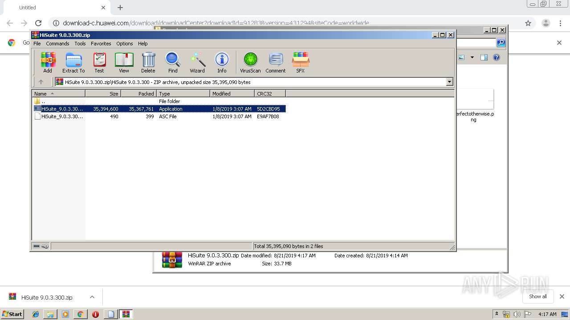
Task: Reload the Chrome page
Action: click(38, 23)
